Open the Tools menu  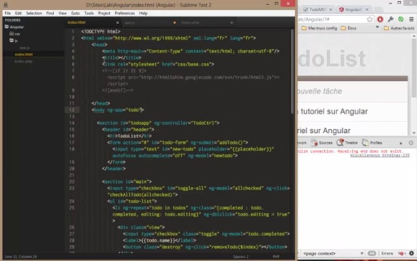click(89, 13)
